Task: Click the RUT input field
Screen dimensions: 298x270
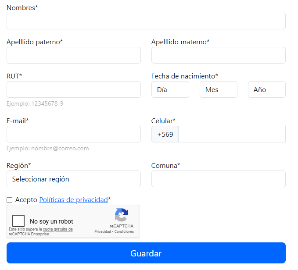Action: (x=73, y=89)
